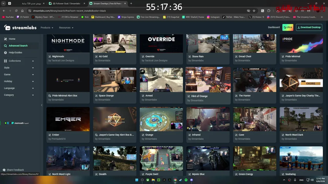Open the Infrared overlay thumbnail

point(208,119)
